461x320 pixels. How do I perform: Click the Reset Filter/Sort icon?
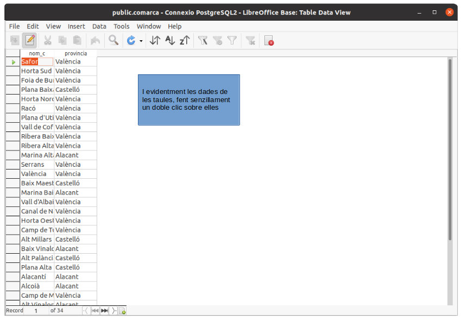coord(250,40)
